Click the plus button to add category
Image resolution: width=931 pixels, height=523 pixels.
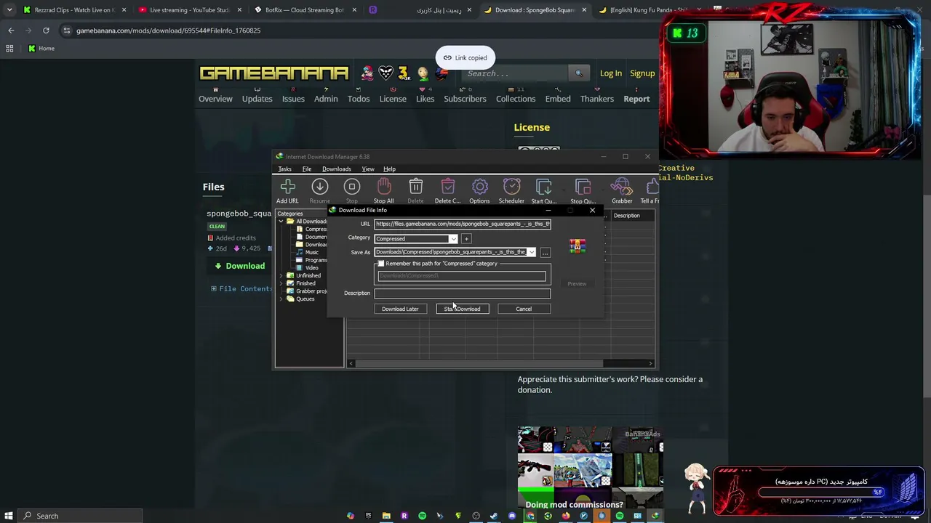click(x=466, y=238)
